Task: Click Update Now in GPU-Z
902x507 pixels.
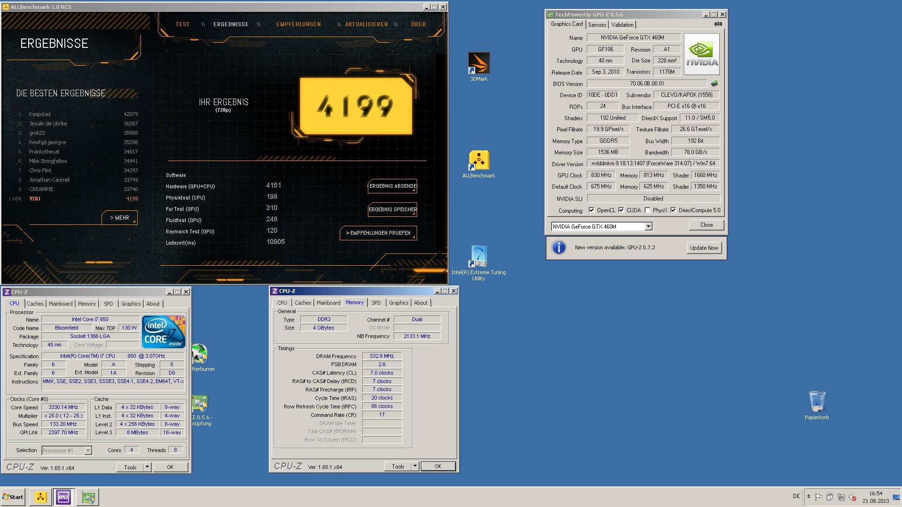Action: click(704, 248)
